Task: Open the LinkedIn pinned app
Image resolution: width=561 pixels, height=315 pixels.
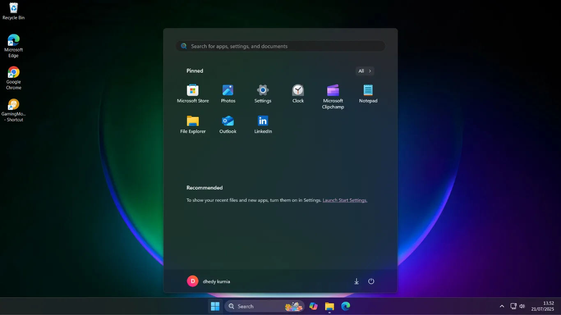Action: pyautogui.click(x=263, y=125)
